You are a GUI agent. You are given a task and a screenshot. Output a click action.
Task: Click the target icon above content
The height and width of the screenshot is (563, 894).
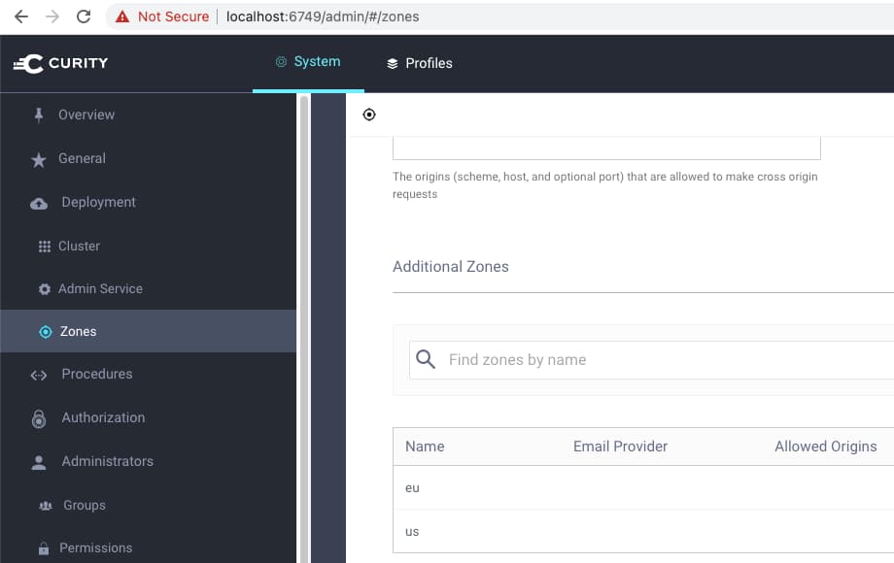(369, 115)
